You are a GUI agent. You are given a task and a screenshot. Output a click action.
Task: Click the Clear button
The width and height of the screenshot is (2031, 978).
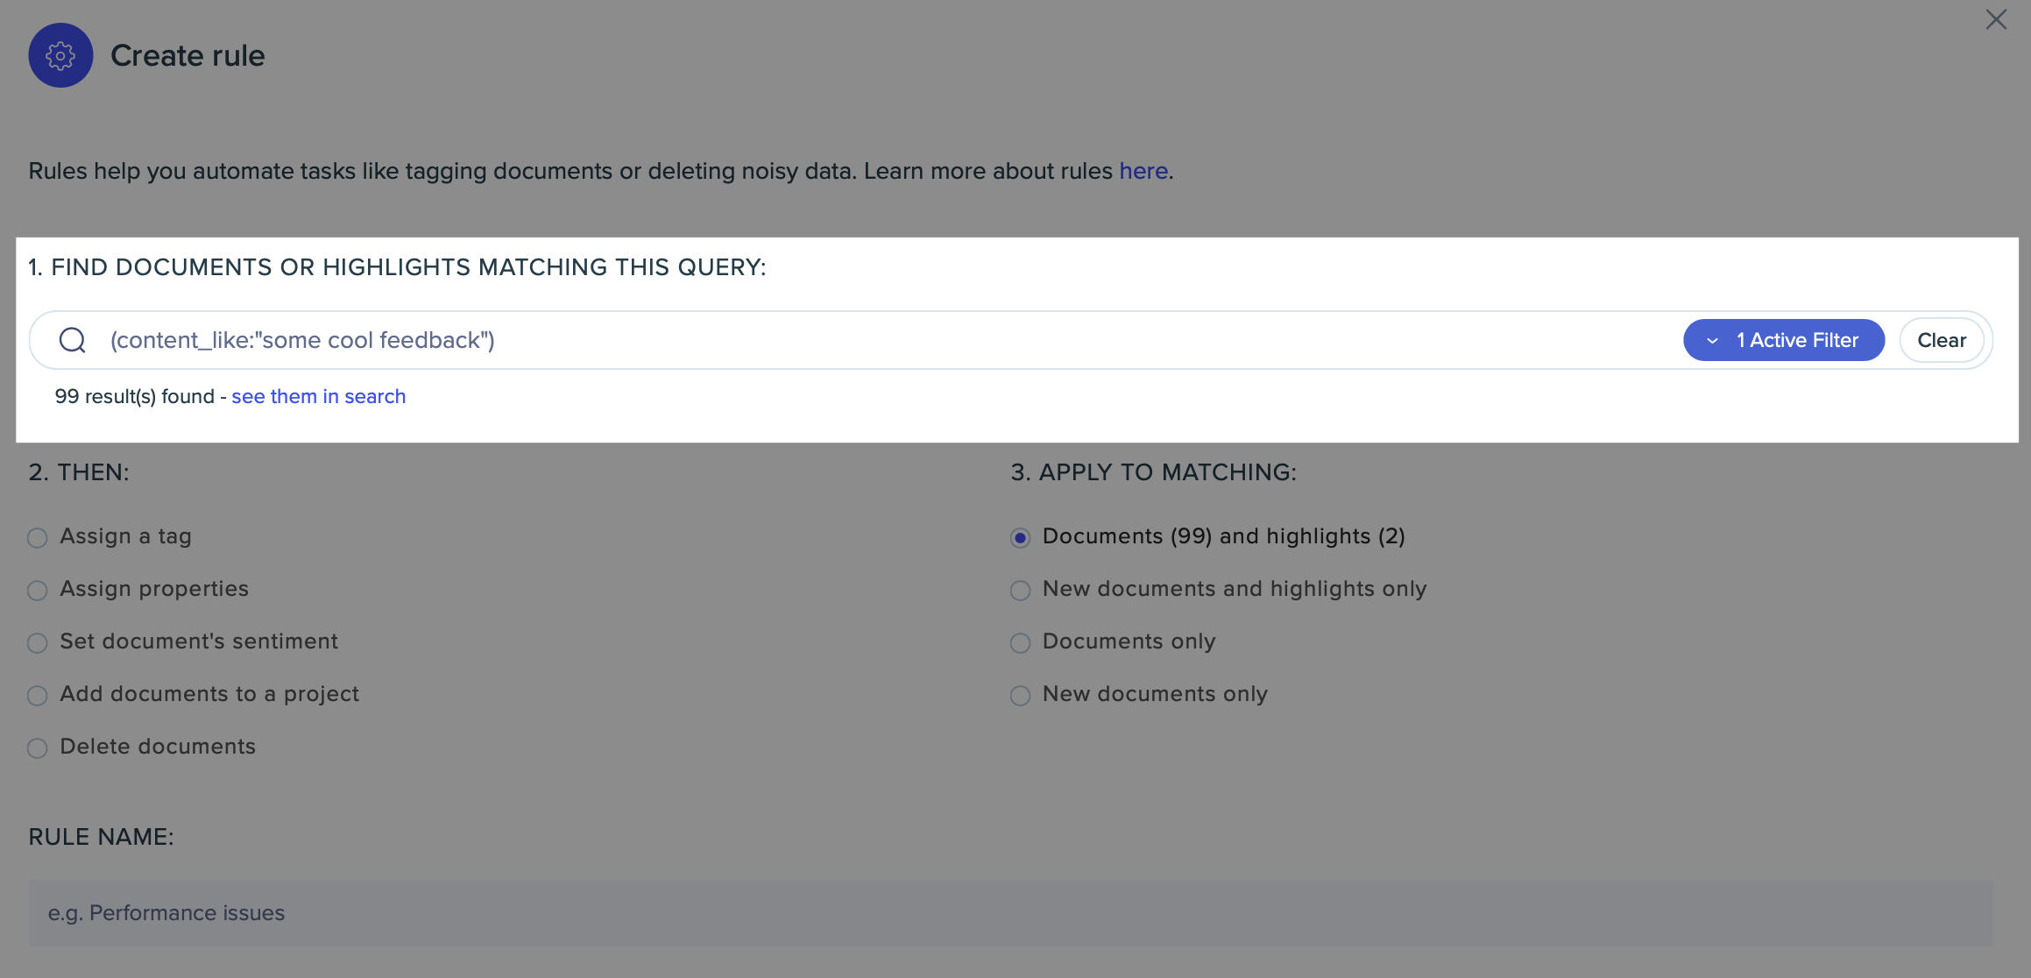(x=1942, y=340)
